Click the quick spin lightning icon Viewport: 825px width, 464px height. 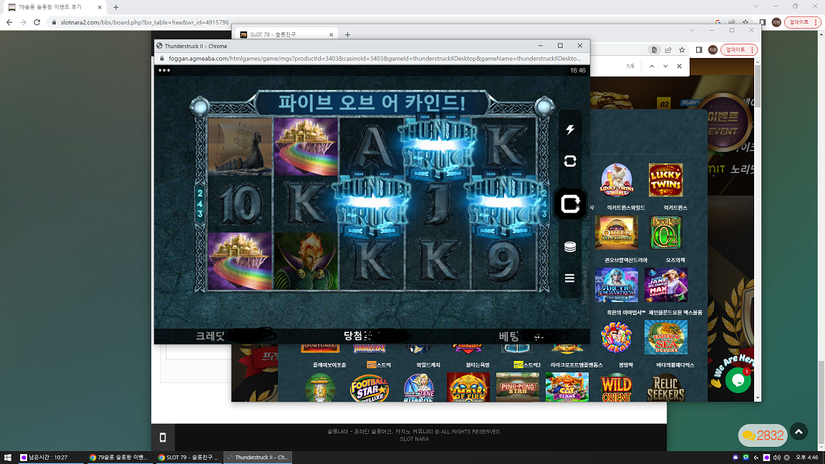570,130
